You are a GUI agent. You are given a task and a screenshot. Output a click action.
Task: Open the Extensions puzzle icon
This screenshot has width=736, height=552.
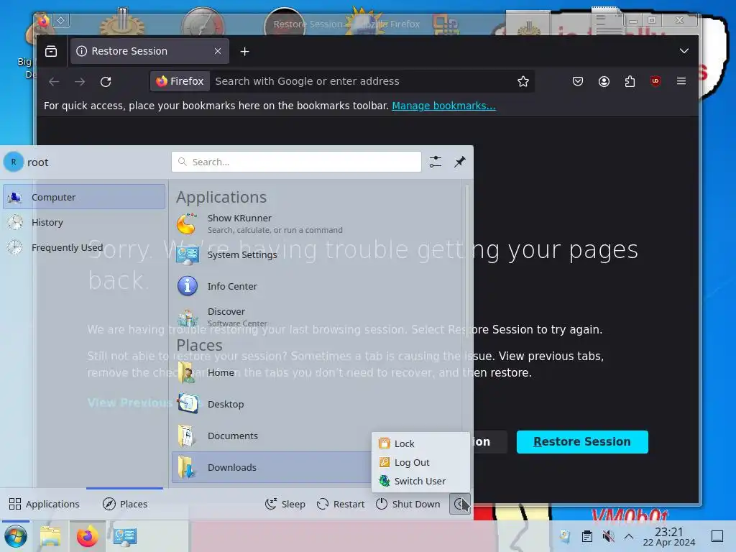[x=630, y=82]
